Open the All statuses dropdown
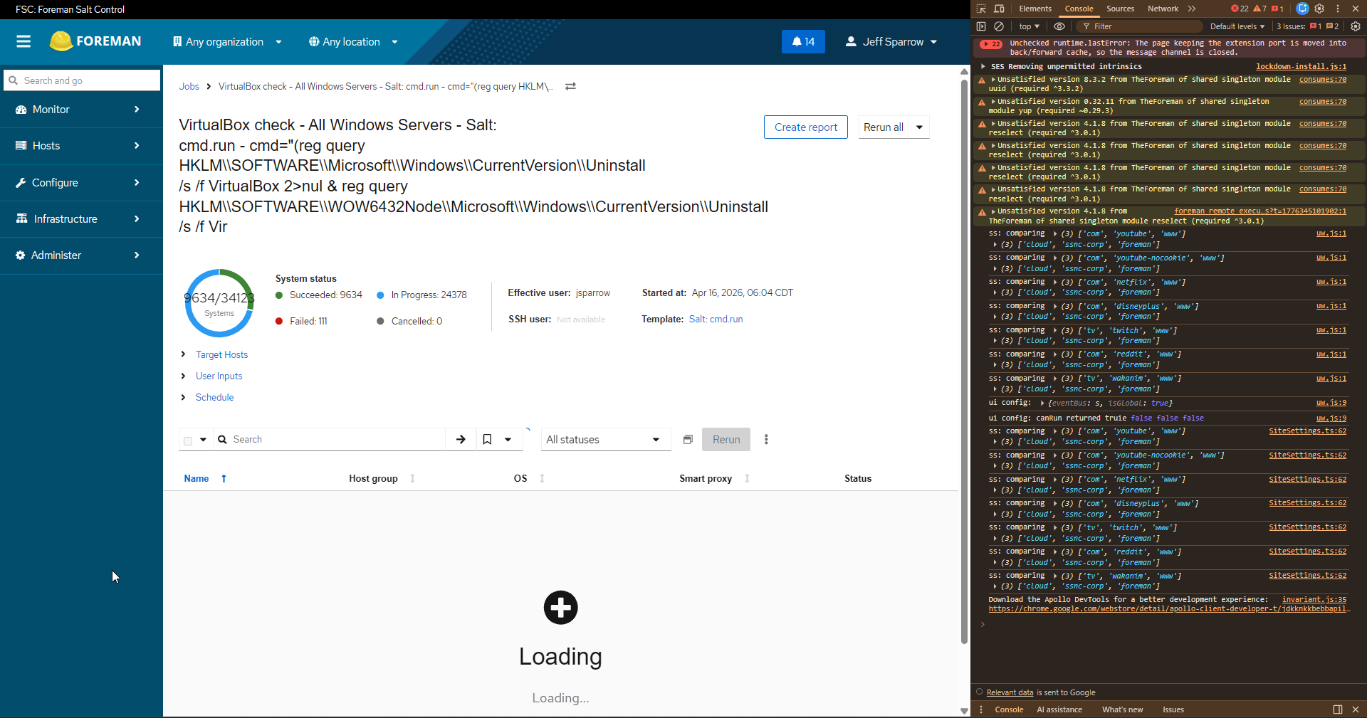The image size is (1367, 718). (x=605, y=440)
